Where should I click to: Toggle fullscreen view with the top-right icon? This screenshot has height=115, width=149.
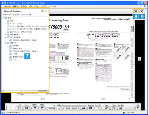pos(136,11)
